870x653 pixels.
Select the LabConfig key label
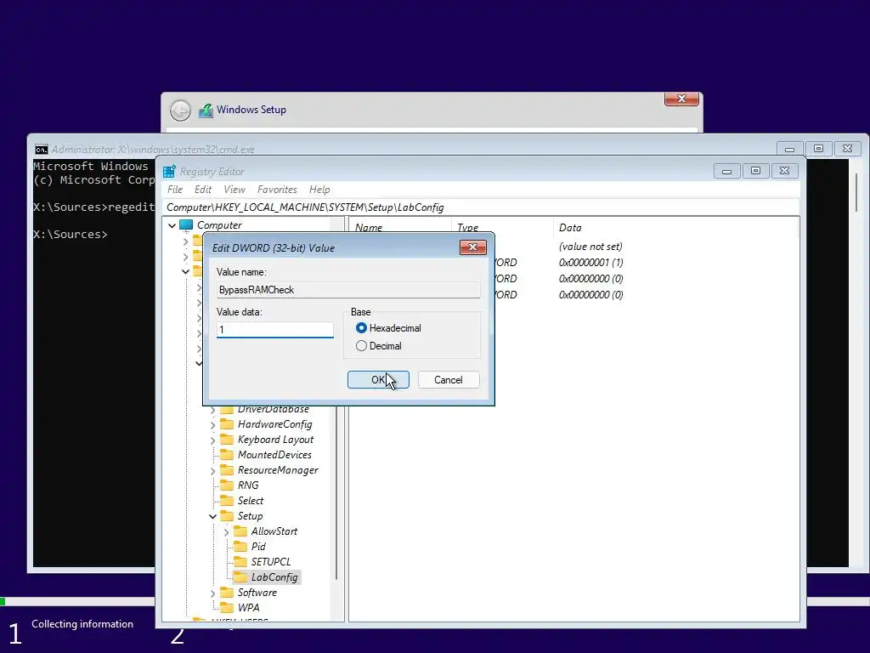point(274,577)
